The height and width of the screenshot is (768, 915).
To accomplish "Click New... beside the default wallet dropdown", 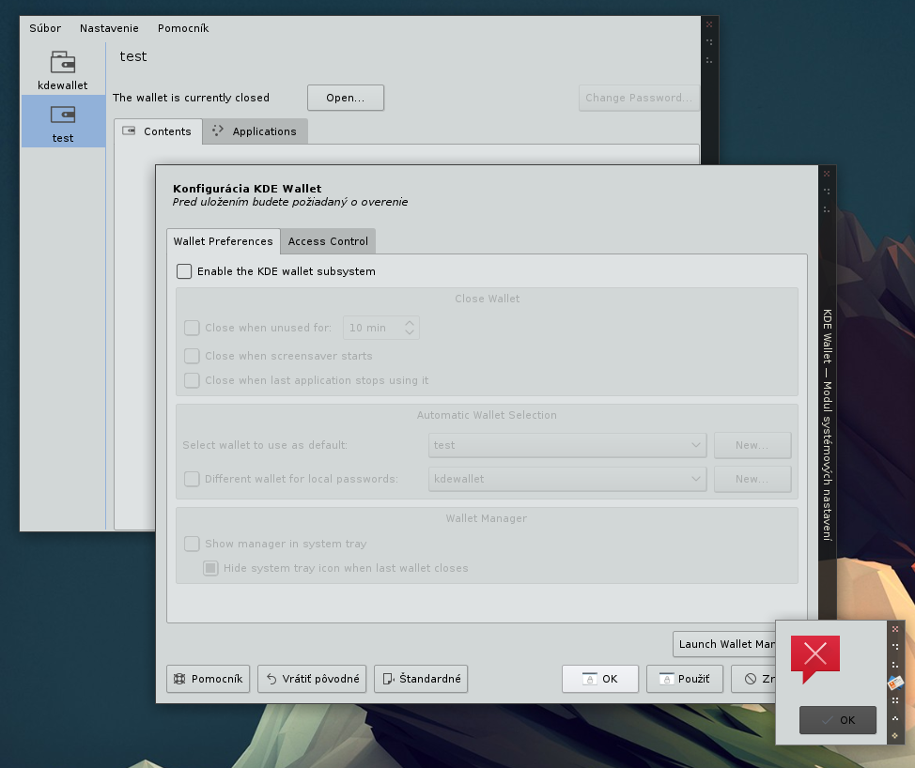I will click(x=752, y=445).
